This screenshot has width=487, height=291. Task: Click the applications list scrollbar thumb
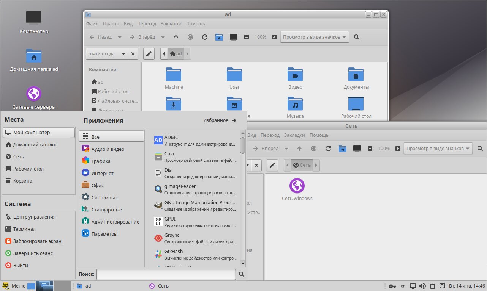[x=243, y=145]
